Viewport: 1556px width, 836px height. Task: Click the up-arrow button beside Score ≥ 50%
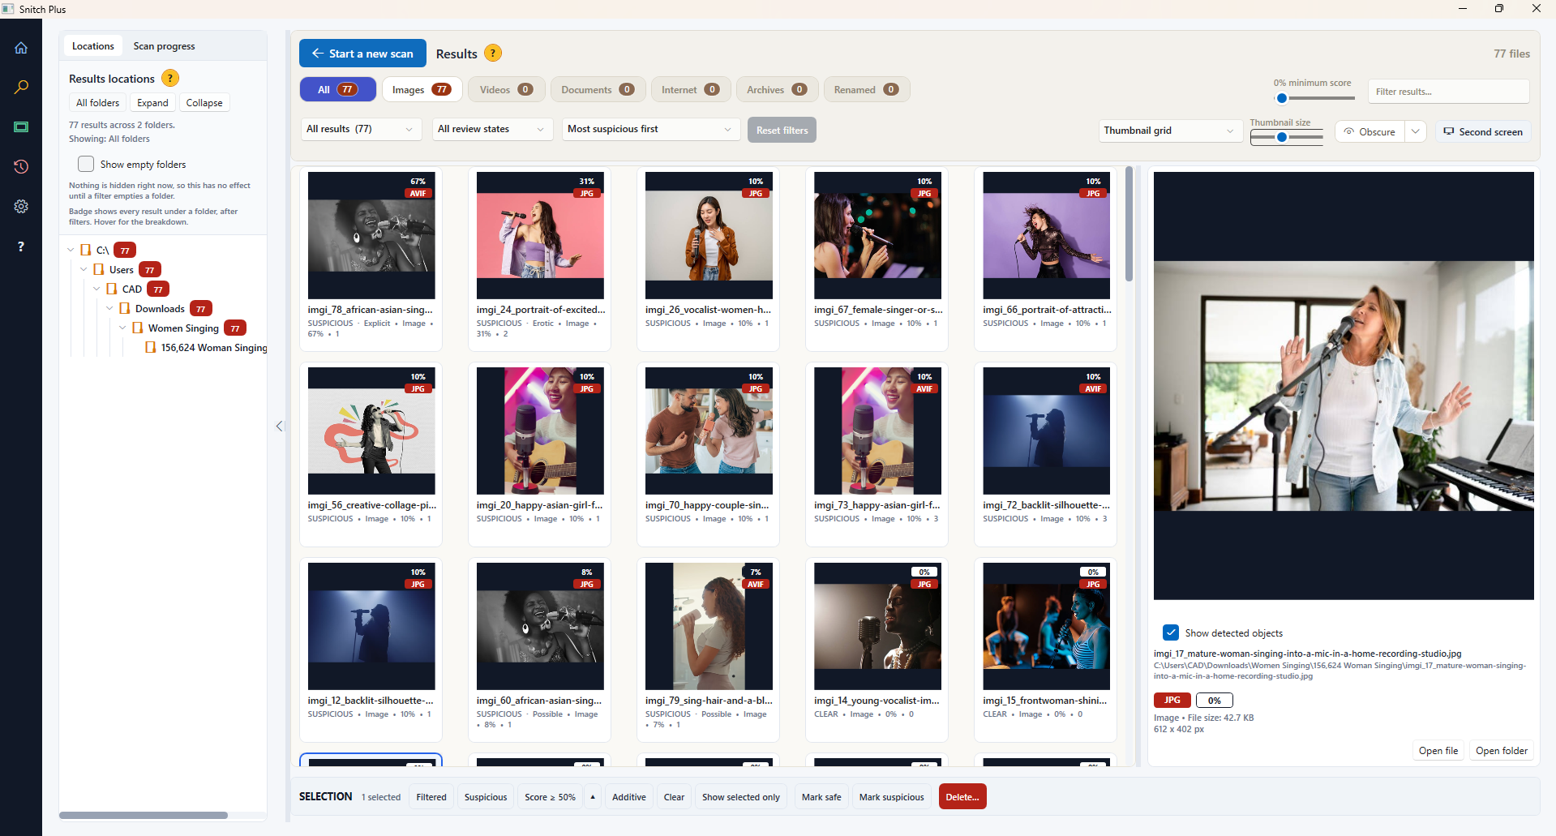pos(593,797)
